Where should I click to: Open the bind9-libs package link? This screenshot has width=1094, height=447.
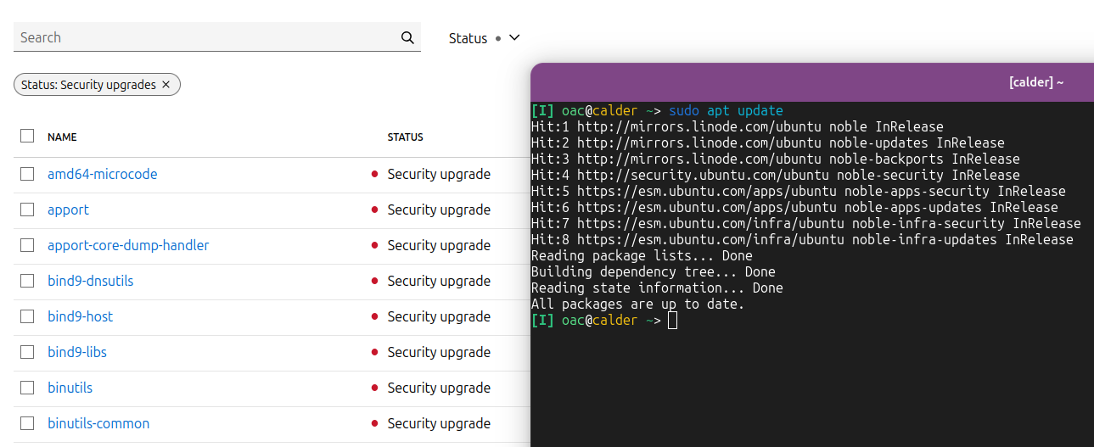(x=77, y=352)
